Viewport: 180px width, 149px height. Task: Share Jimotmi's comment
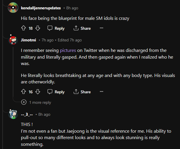click(x=82, y=92)
